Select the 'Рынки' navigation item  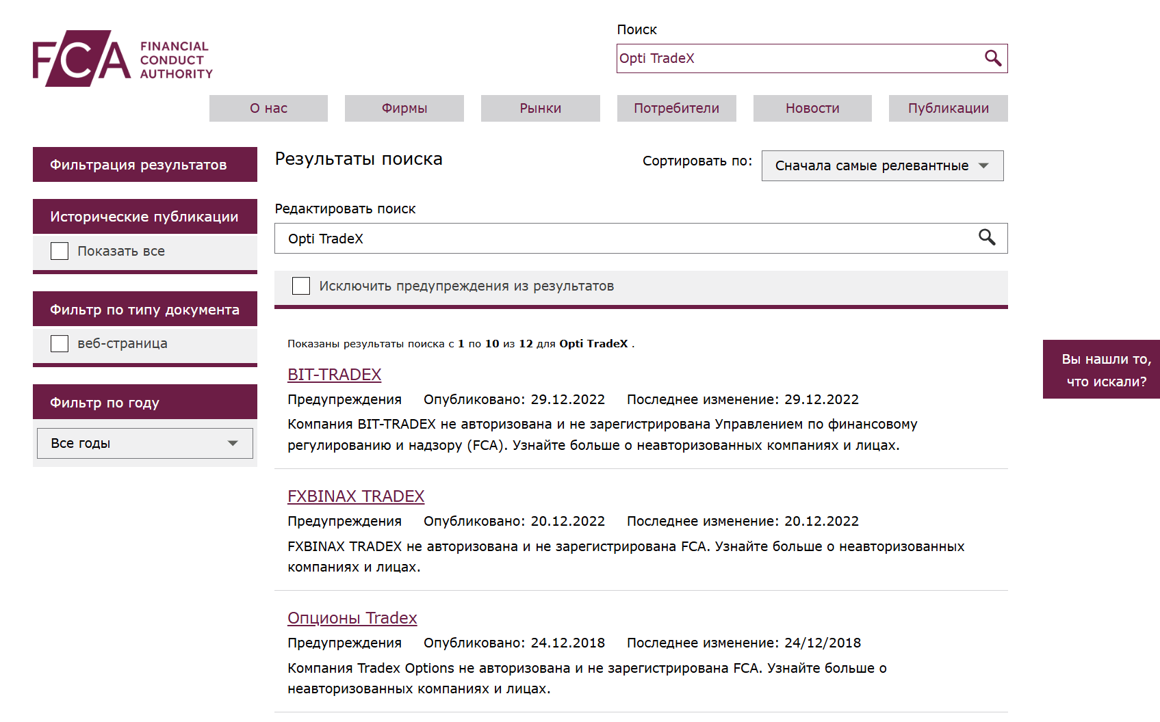click(x=540, y=108)
